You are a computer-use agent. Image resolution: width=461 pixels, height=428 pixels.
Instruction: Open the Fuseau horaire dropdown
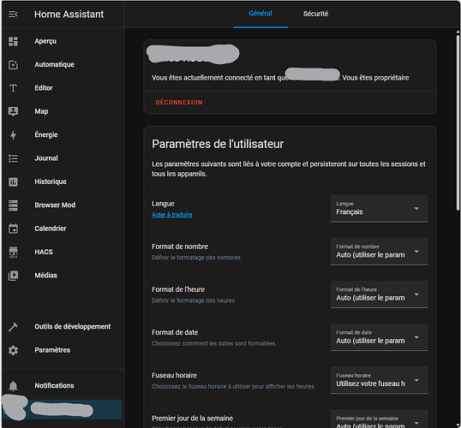pyautogui.click(x=380, y=380)
